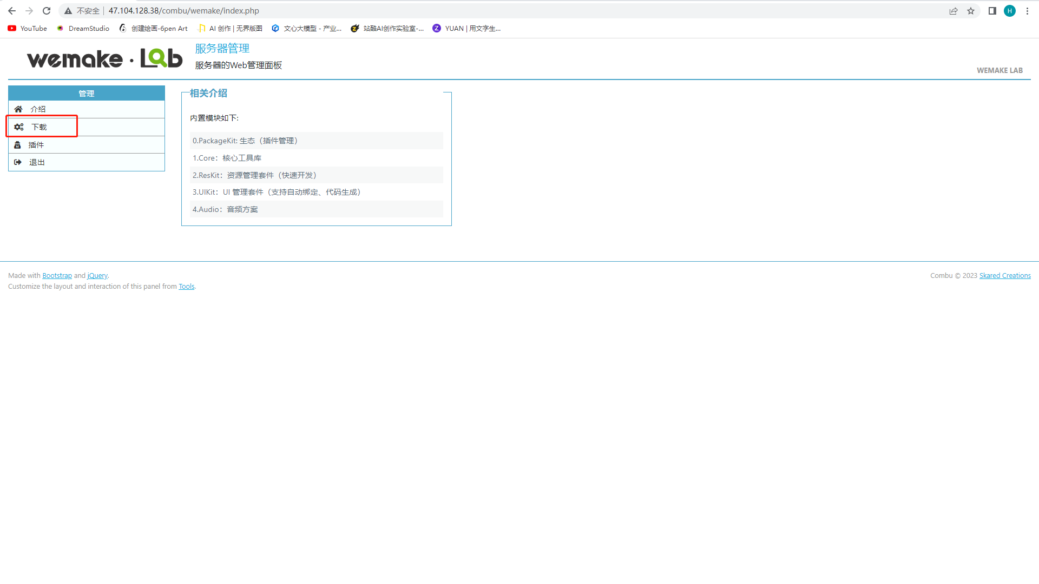Screen dimensions: 1039x584
Task: Reload the current page
Action: pyautogui.click(x=47, y=11)
